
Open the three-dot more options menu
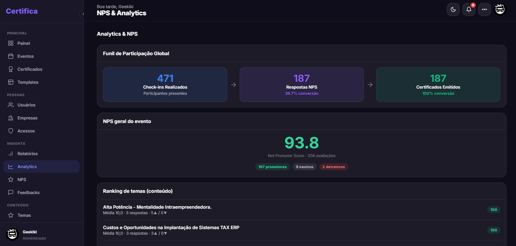(x=484, y=9)
